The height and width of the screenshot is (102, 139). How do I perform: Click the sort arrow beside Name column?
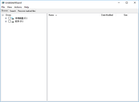[x=56, y=15]
